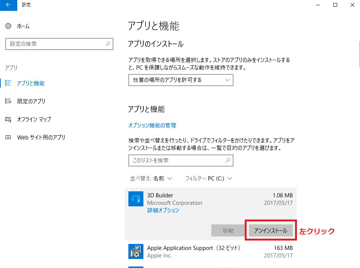Image resolution: width=360 pixels, height=268 pixels.
Task: Open 詳細オプション link under 3D Builder
Action: click(163, 210)
